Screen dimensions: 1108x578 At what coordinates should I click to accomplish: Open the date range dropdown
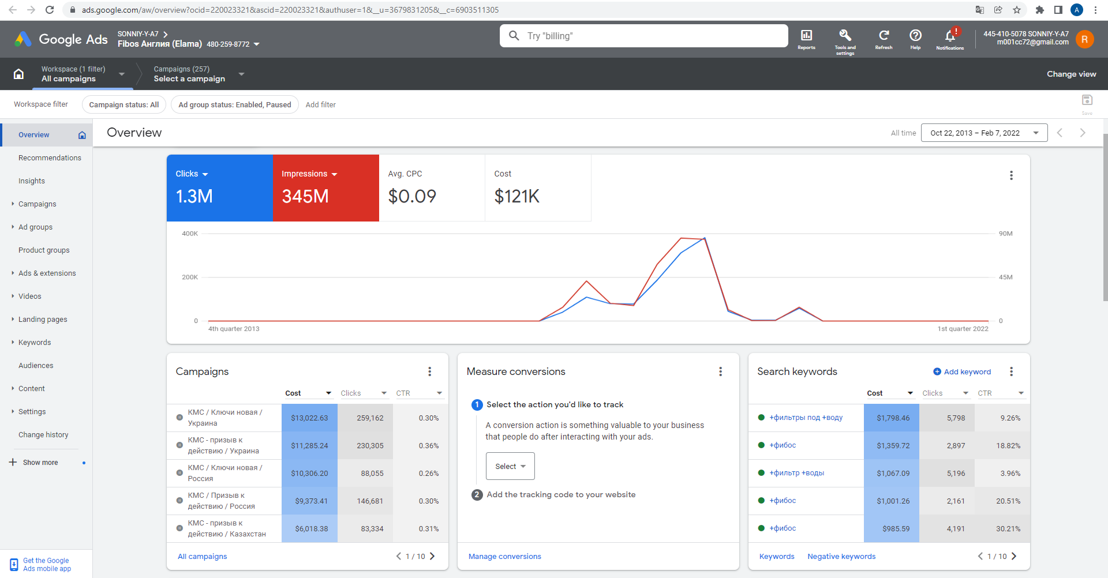984,133
